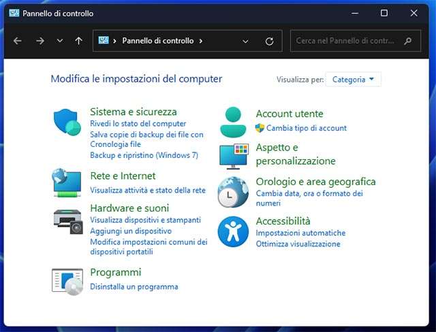The height and width of the screenshot is (332, 436).
Task: Open Disinstalla un programma link
Action: 134,286
